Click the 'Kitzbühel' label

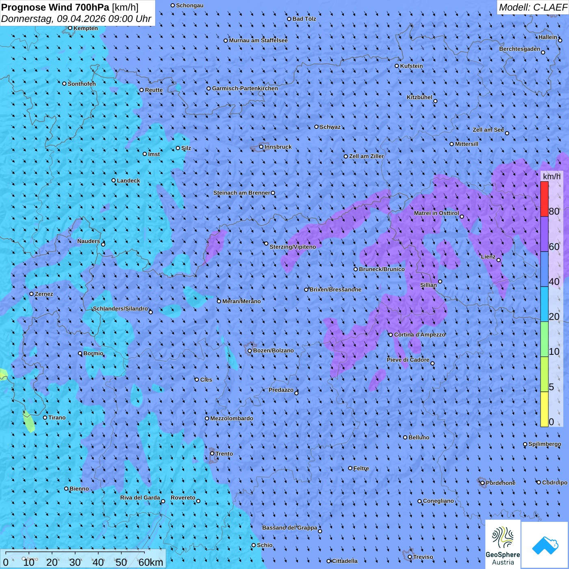(419, 97)
